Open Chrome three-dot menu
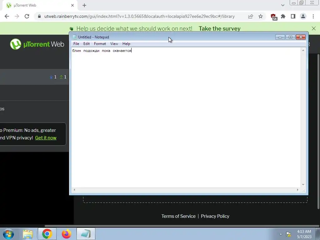The image size is (320, 240). 313,16
